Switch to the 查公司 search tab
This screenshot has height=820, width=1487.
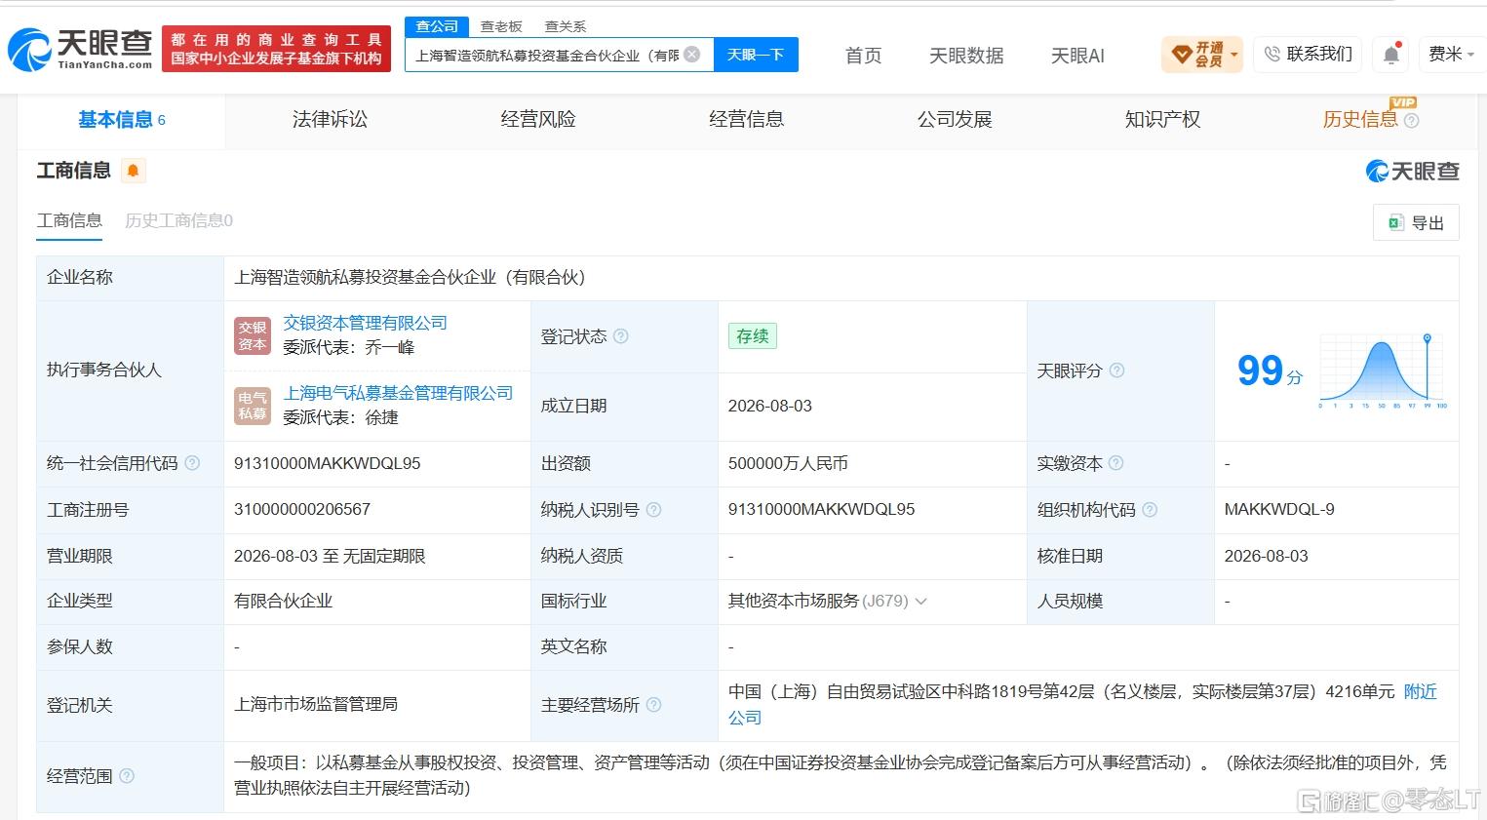tap(437, 26)
